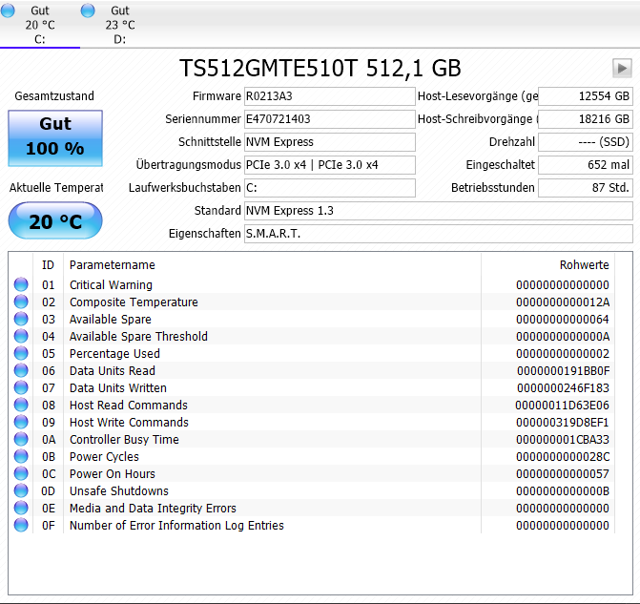Screen dimensions: 640x604
Task: Click raw value 000000000028C
Action: click(563, 456)
